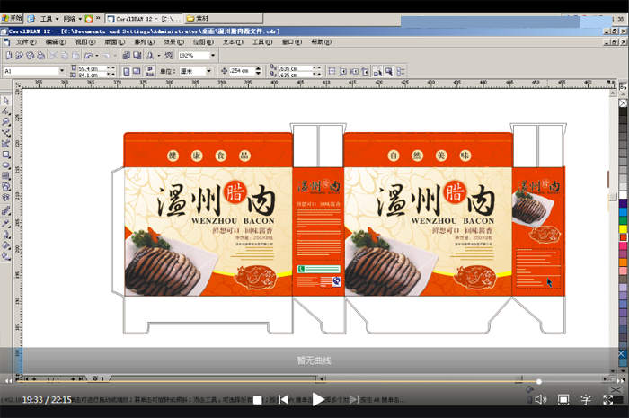This screenshot has width=629, height=418.
Task: Click the Windows 开始 Start button
Action: coord(12,18)
